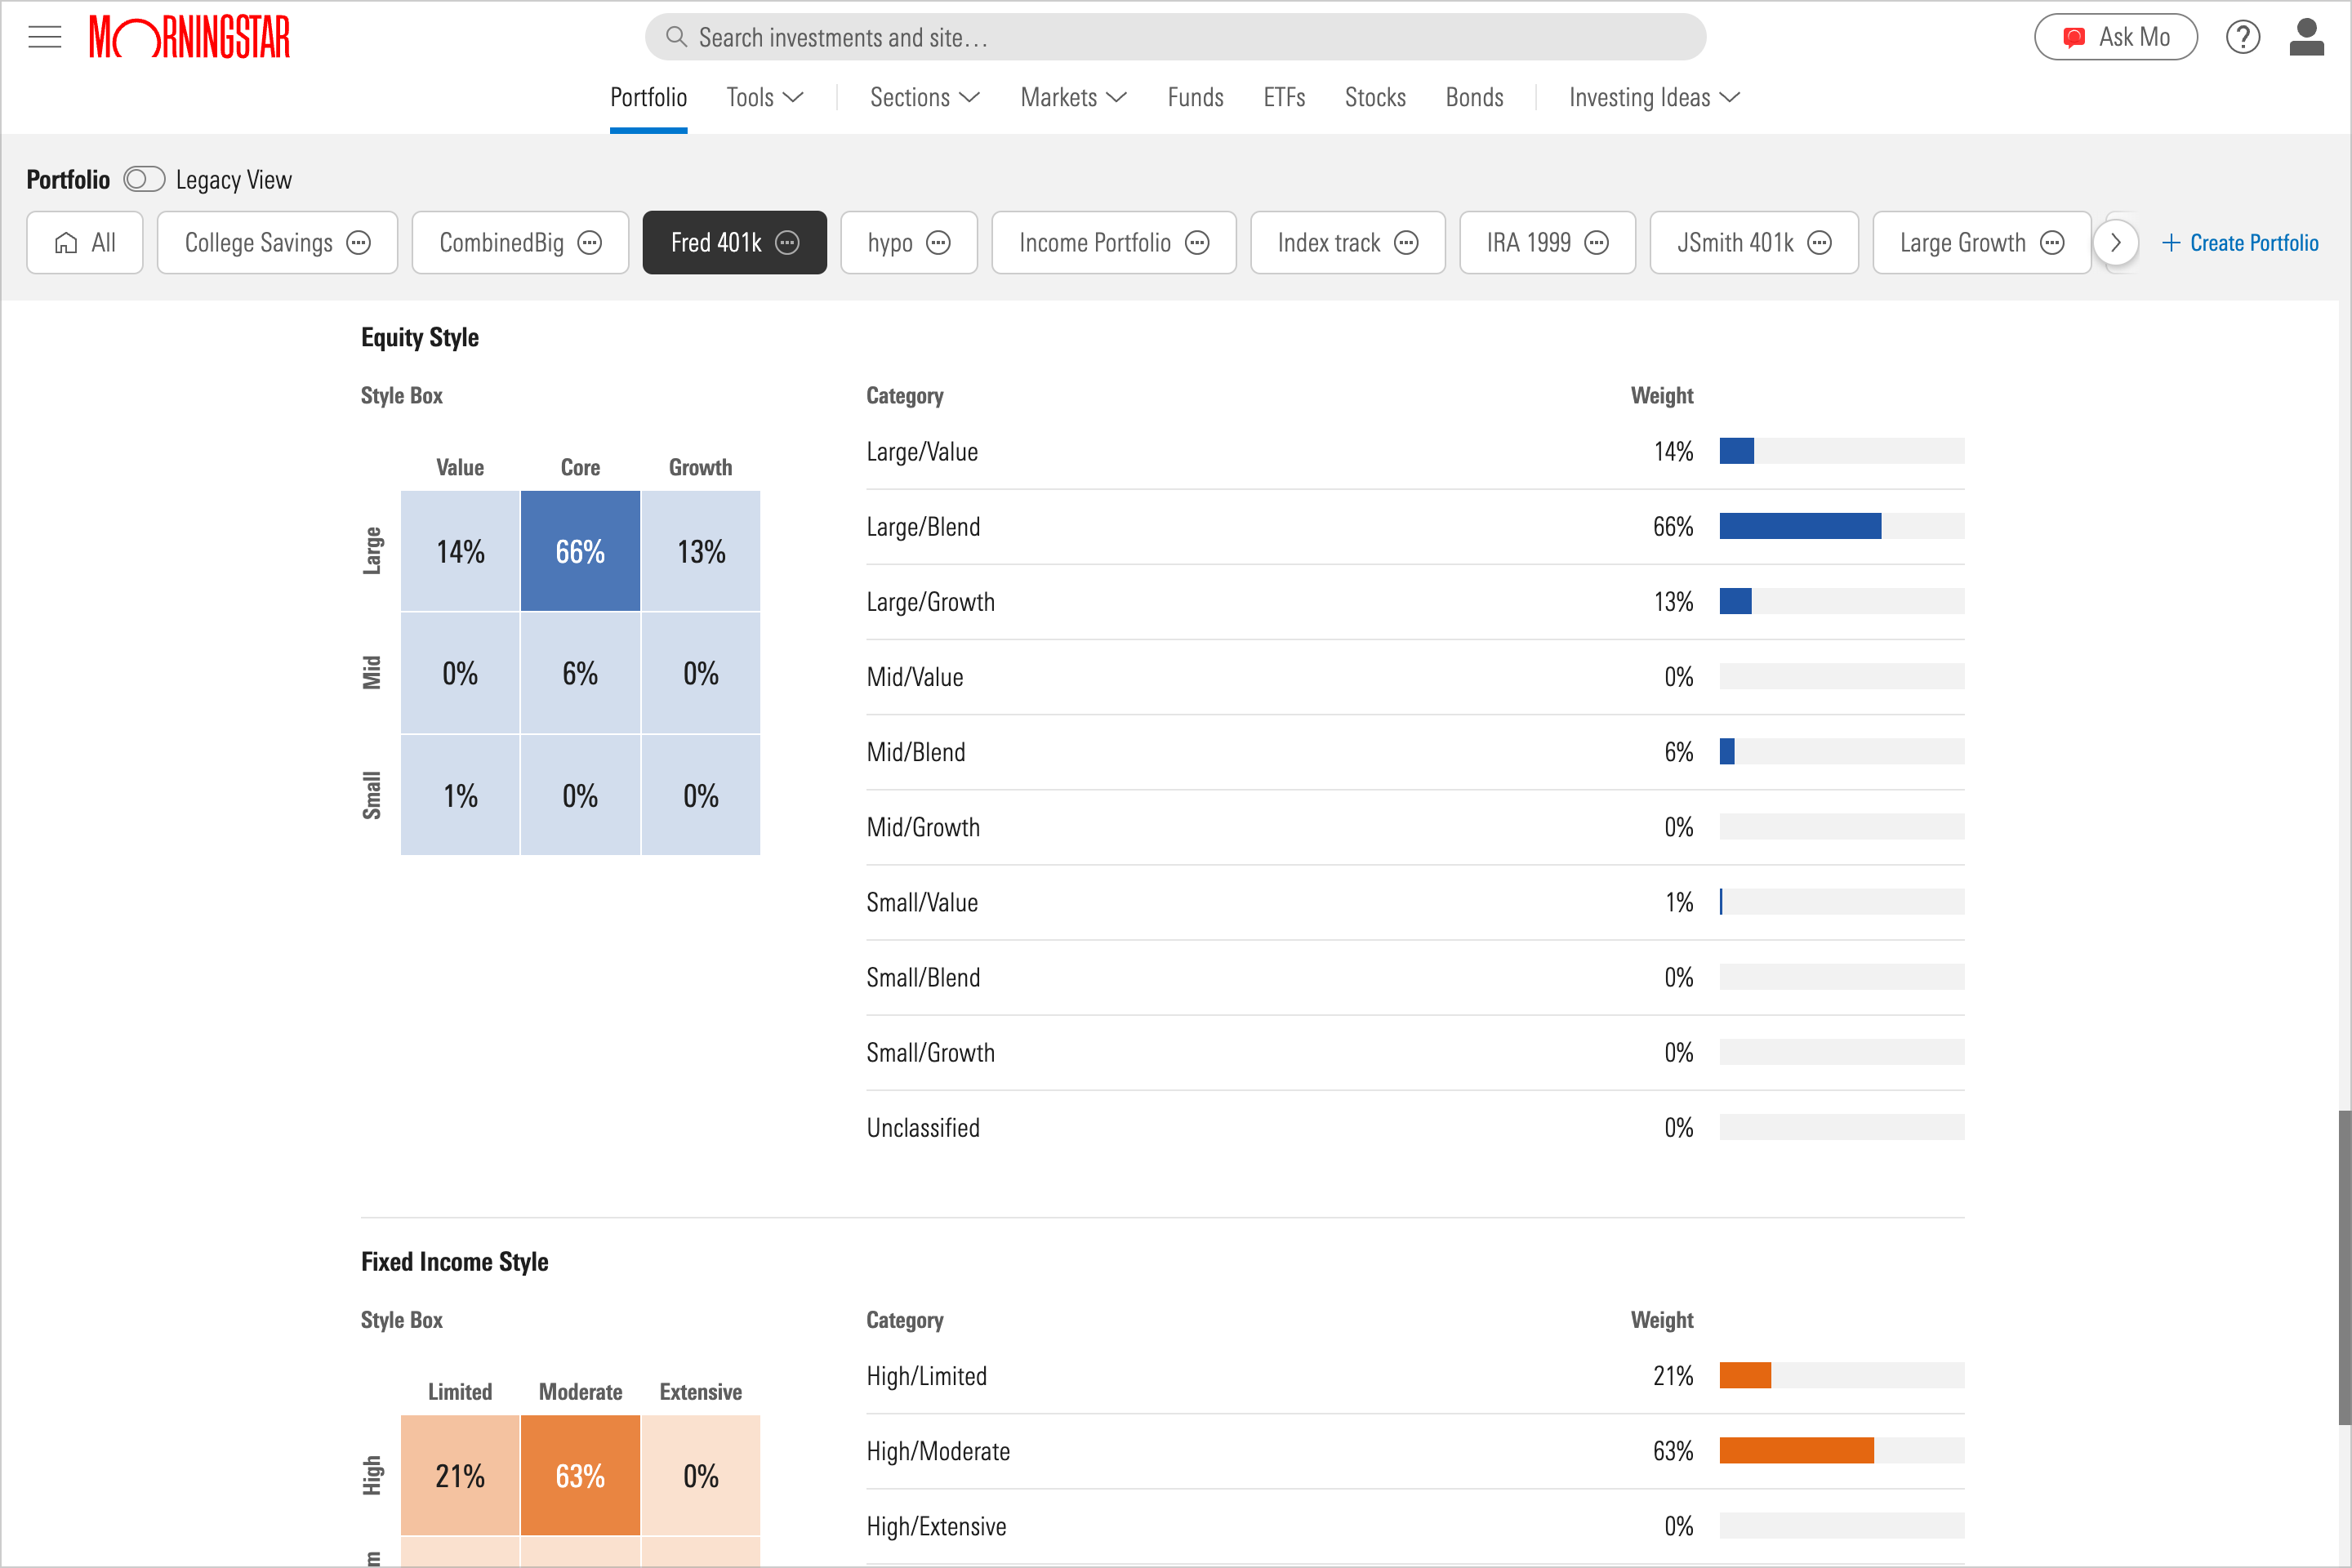Open the Stocks nav item
2352x1568 pixels.
coord(1375,97)
